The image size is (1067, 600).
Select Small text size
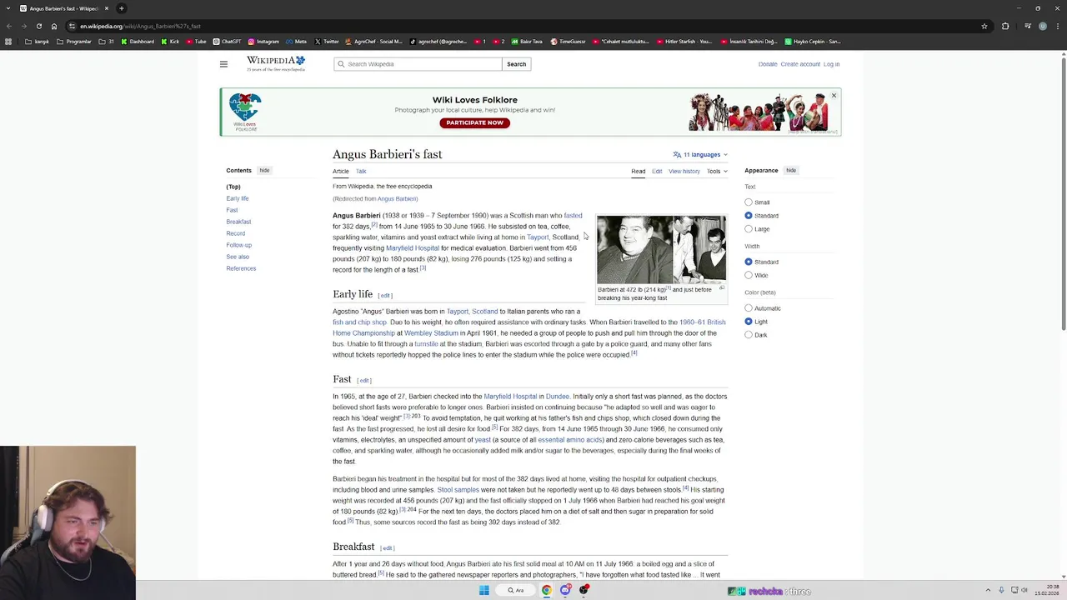[x=749, y=202]
